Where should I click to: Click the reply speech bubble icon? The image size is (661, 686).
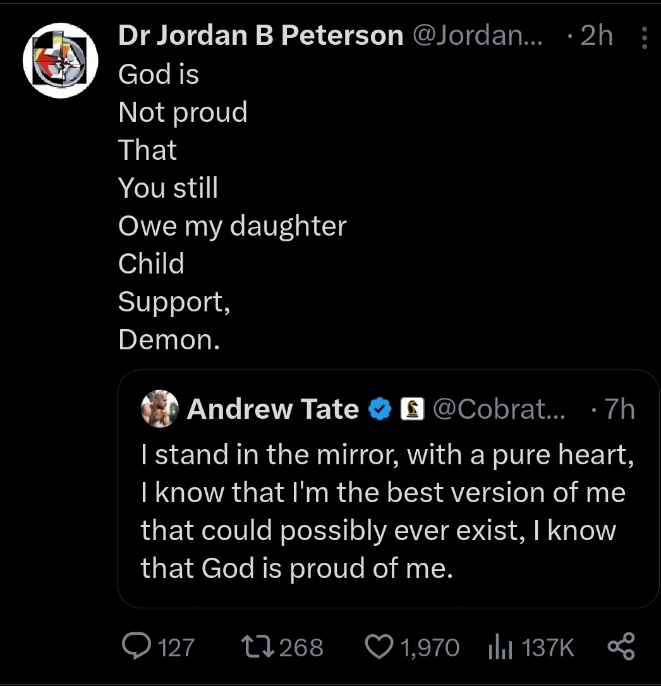point(133,647)
